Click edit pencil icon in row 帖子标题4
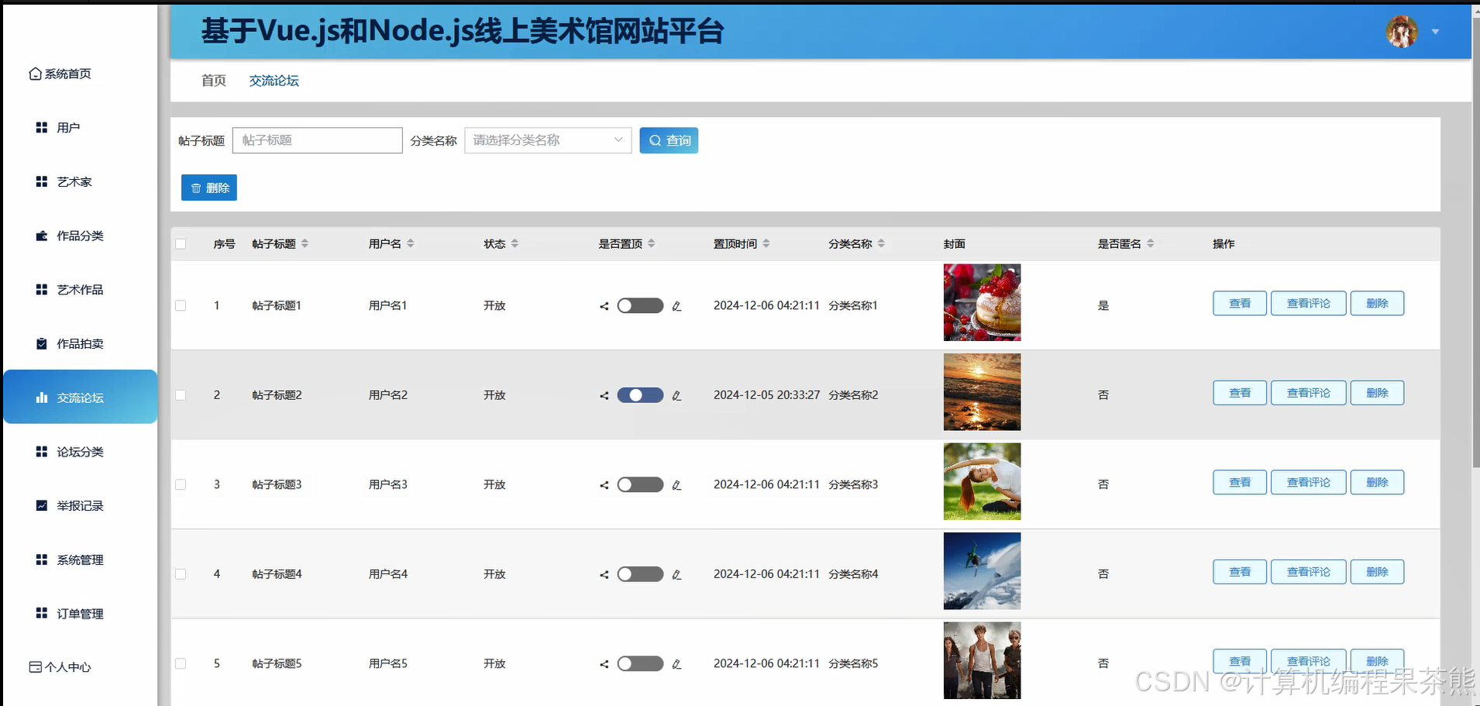 pyautogui.click(x=676, y=575)
